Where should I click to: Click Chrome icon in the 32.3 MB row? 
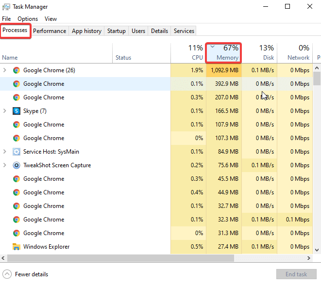(x=17, y=220)
